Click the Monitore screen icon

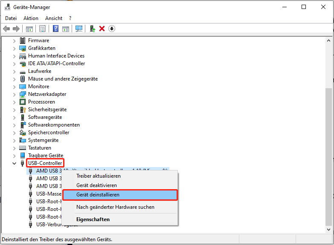[x=23, y=86]
